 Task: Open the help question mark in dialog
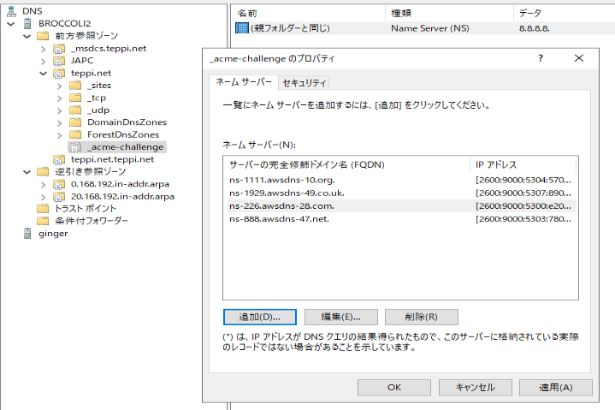click(x=541, y=58)
